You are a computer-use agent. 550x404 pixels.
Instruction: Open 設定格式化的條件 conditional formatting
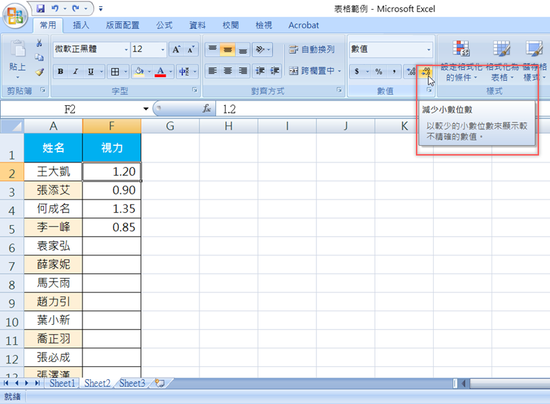[x=461, y=61]
